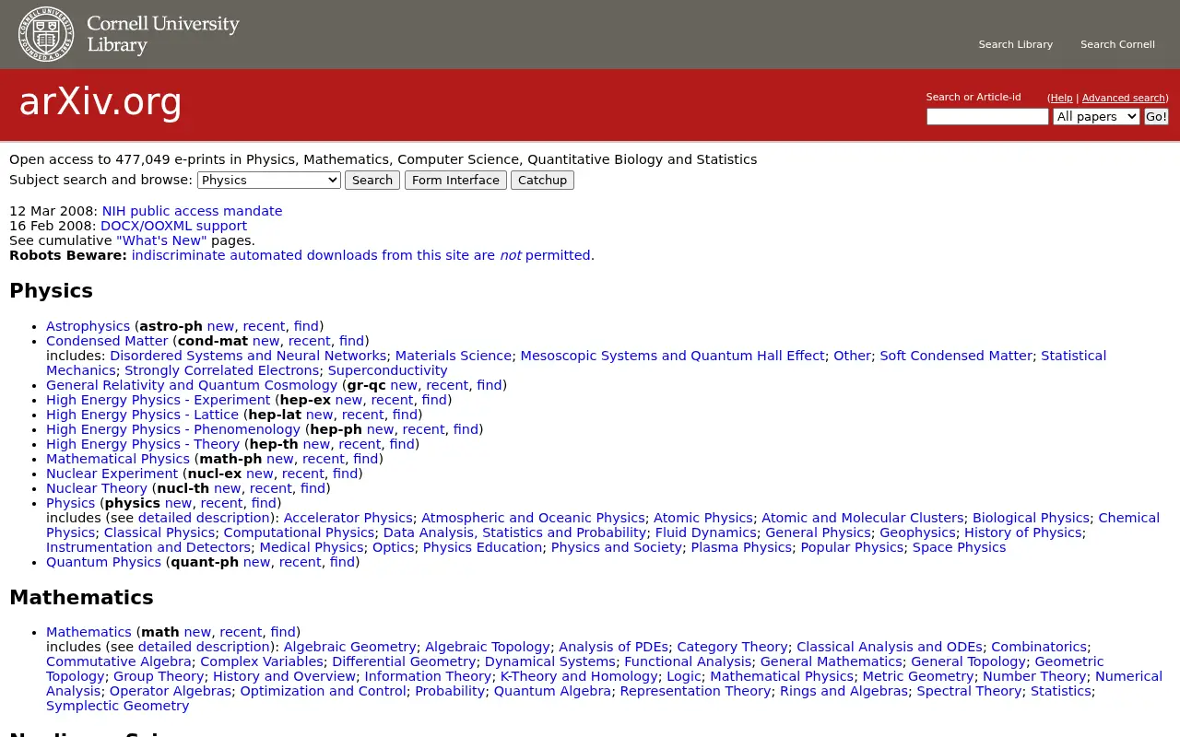
Task: Open the DOCX/OOXML support link
Action: click(173, 226)
